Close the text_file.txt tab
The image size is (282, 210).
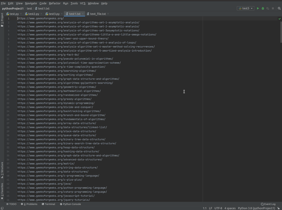coord(108,14)
